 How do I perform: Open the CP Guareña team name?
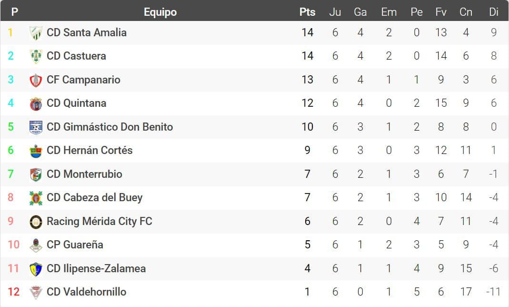(75, 245)
